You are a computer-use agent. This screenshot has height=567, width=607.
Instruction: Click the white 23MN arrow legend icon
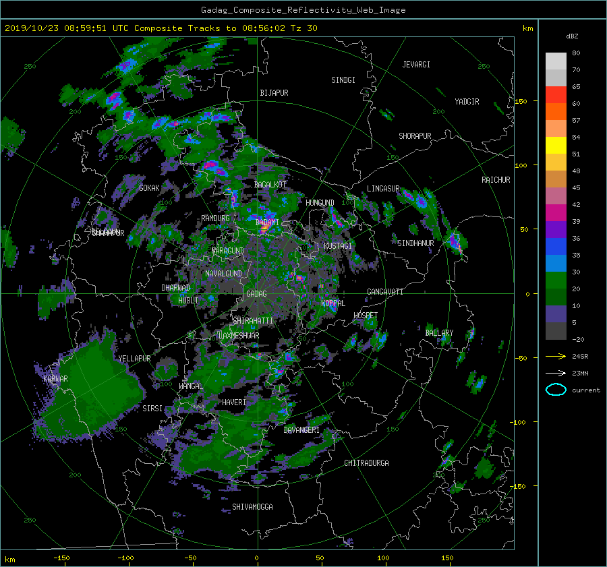tap(556, 373)
